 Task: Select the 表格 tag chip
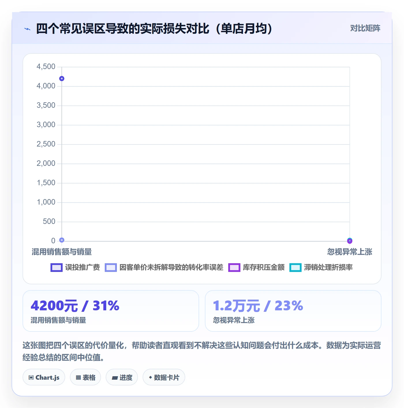pos(85,377)
